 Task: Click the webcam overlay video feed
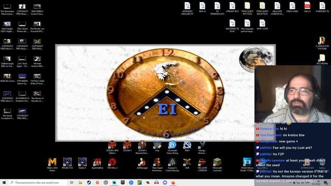click(293, 94)
